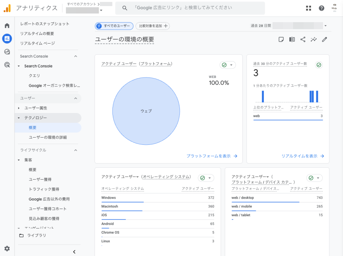Open クエリ report
Image resolution: width=343 pixels, height=256 pixels.
pyautogui.click(x=34, y=76)
